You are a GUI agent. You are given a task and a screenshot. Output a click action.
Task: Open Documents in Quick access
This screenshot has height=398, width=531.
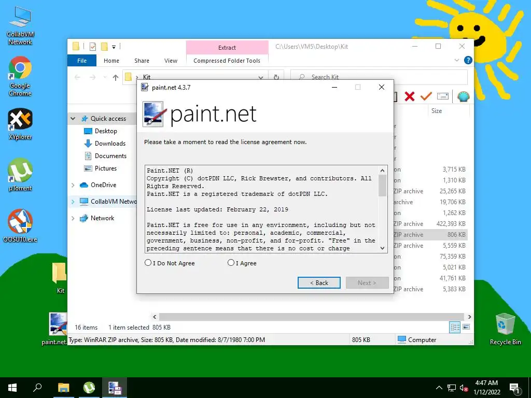coord(110,156)
